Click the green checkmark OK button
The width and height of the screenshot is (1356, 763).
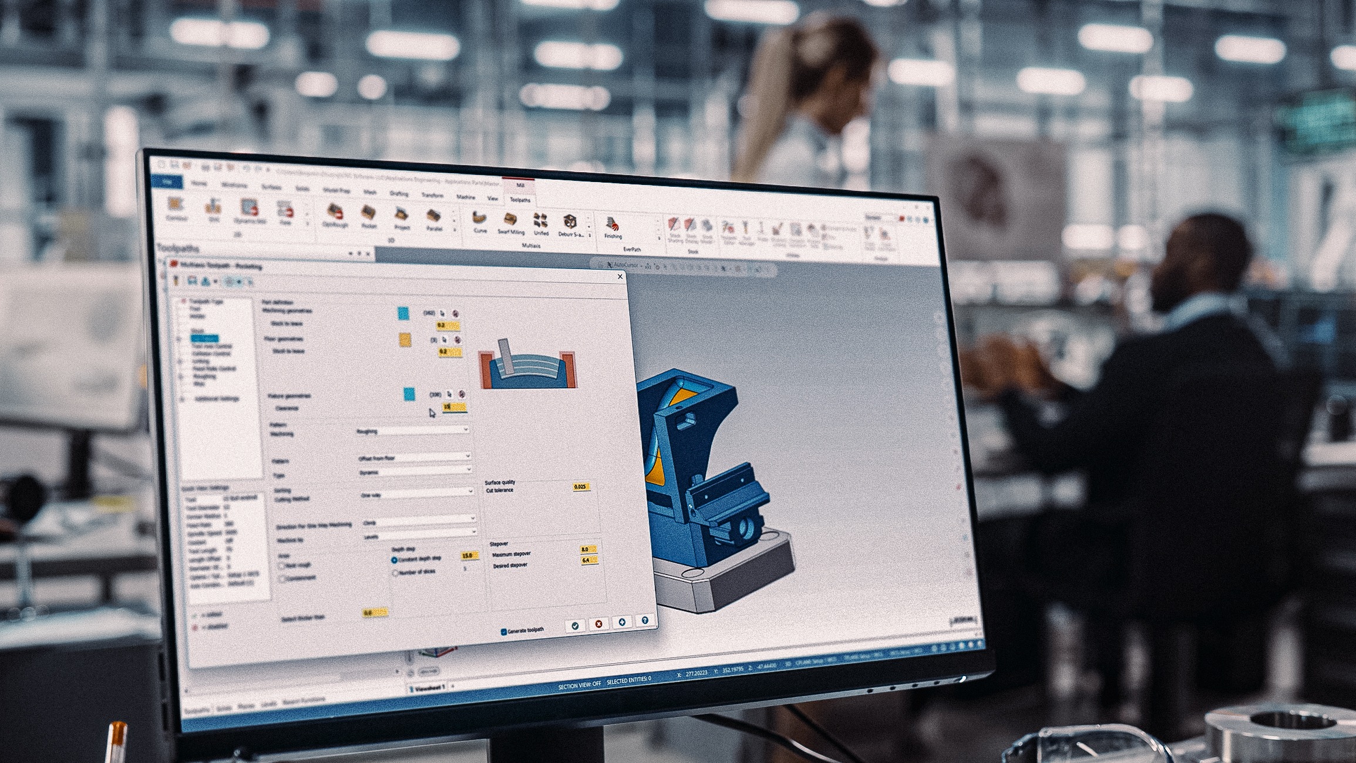coord(575,626)
